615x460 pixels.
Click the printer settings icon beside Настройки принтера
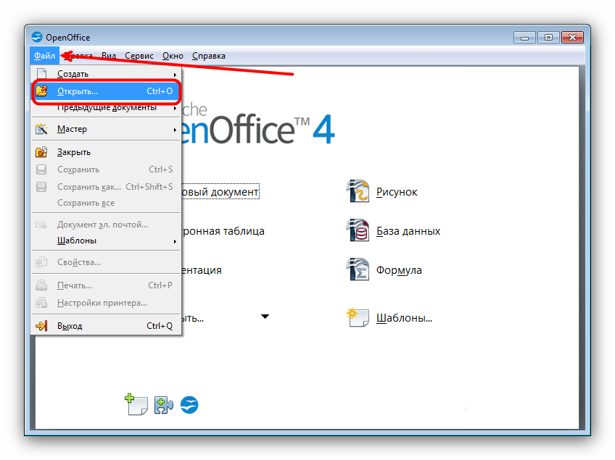coord(41,303)
